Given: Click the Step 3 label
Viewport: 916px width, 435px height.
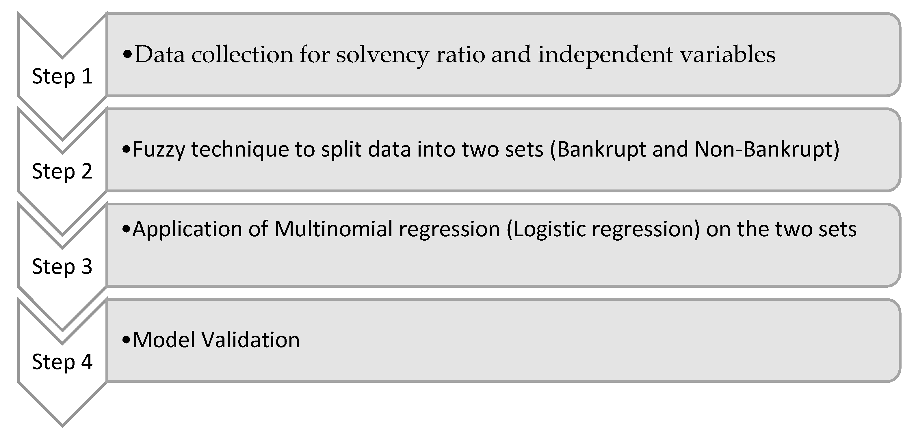Looking at the screenshot, I should tap(62, 266).
